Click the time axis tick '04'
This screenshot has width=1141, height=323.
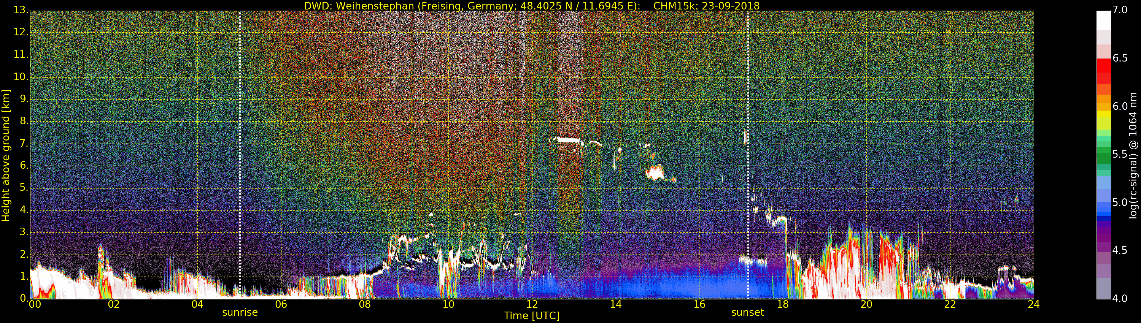click(x=197, y=304)
